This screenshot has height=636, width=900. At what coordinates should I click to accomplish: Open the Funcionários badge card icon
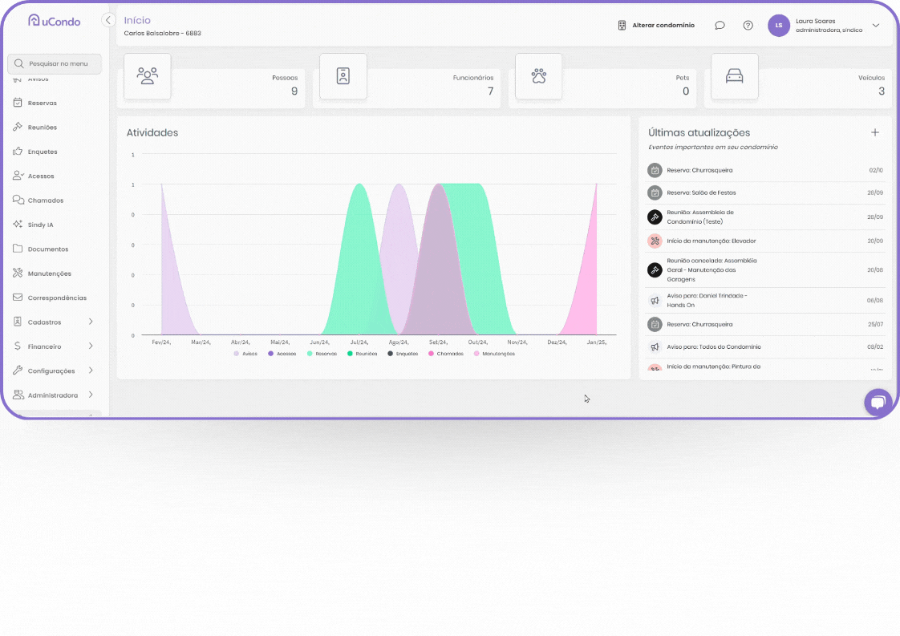coord(343,76)
